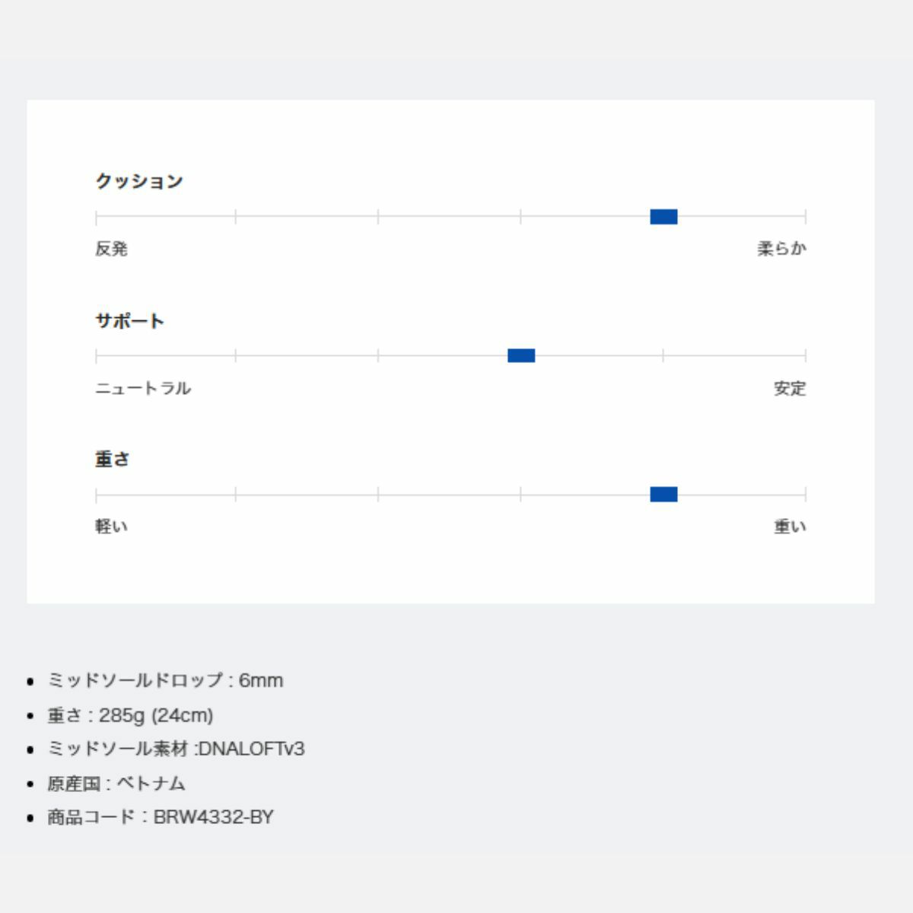Click the 原産国 : ベトナム spec line

tap(116, 783)
